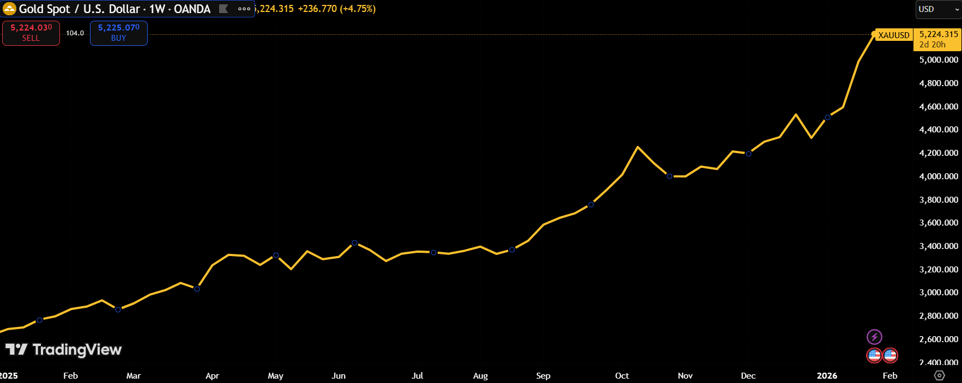Viewport: 962px width, 383px height.
Task: Click the Oct label on time axis
Action: (622, 376)
